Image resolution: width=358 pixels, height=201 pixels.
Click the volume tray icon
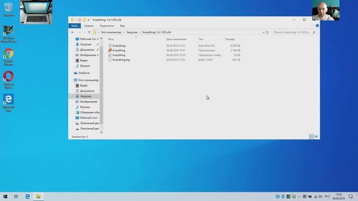point(321,197)
